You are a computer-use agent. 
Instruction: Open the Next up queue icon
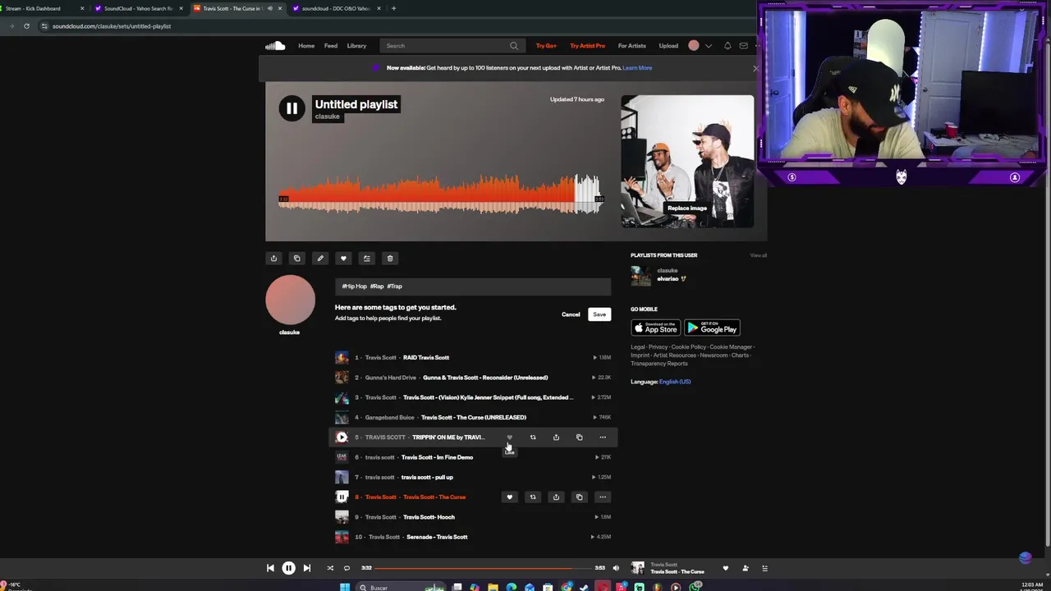tap(764, 568)
